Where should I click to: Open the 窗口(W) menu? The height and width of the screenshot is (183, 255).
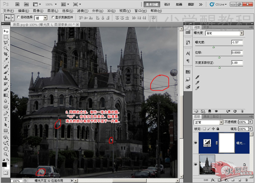141,11
